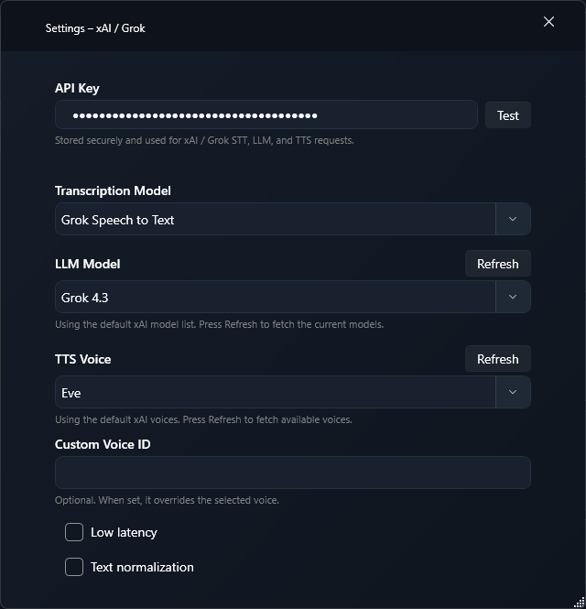Refresh the TTS Voice list

pos(498,359)
